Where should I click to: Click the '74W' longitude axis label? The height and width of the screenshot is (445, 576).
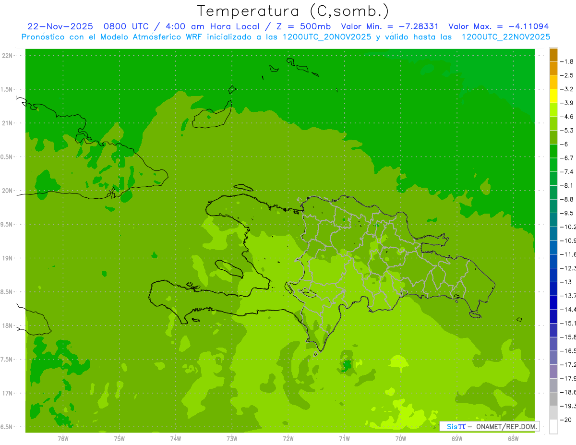(176, 438)
